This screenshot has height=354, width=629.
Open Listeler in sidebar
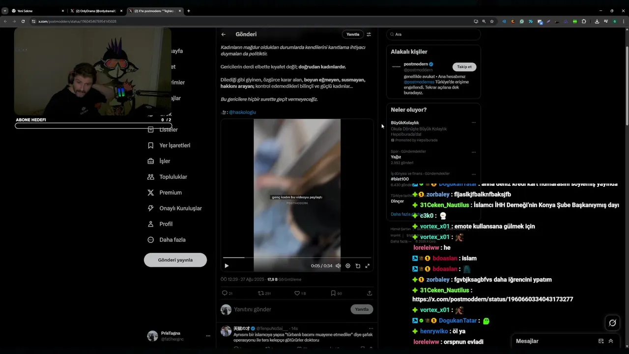[163, 130]
